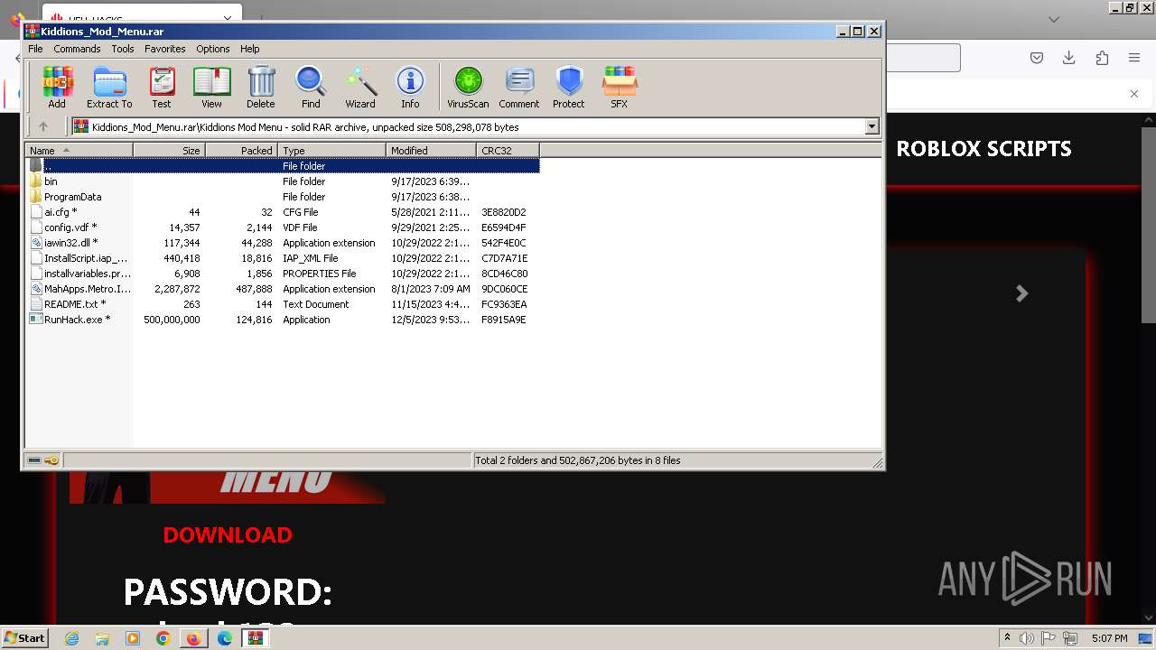1156x650 pixels.
Task: Sort files by Size column
Action: [x=169, y=151]
